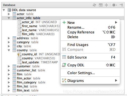Select Find Usages in context menu
The height and width of the screenshot is (96, 127).
point(90,45)
